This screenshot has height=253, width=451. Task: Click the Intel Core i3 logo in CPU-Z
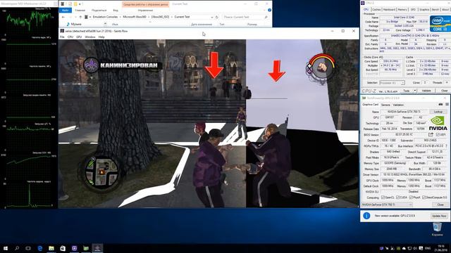point(440,24)
